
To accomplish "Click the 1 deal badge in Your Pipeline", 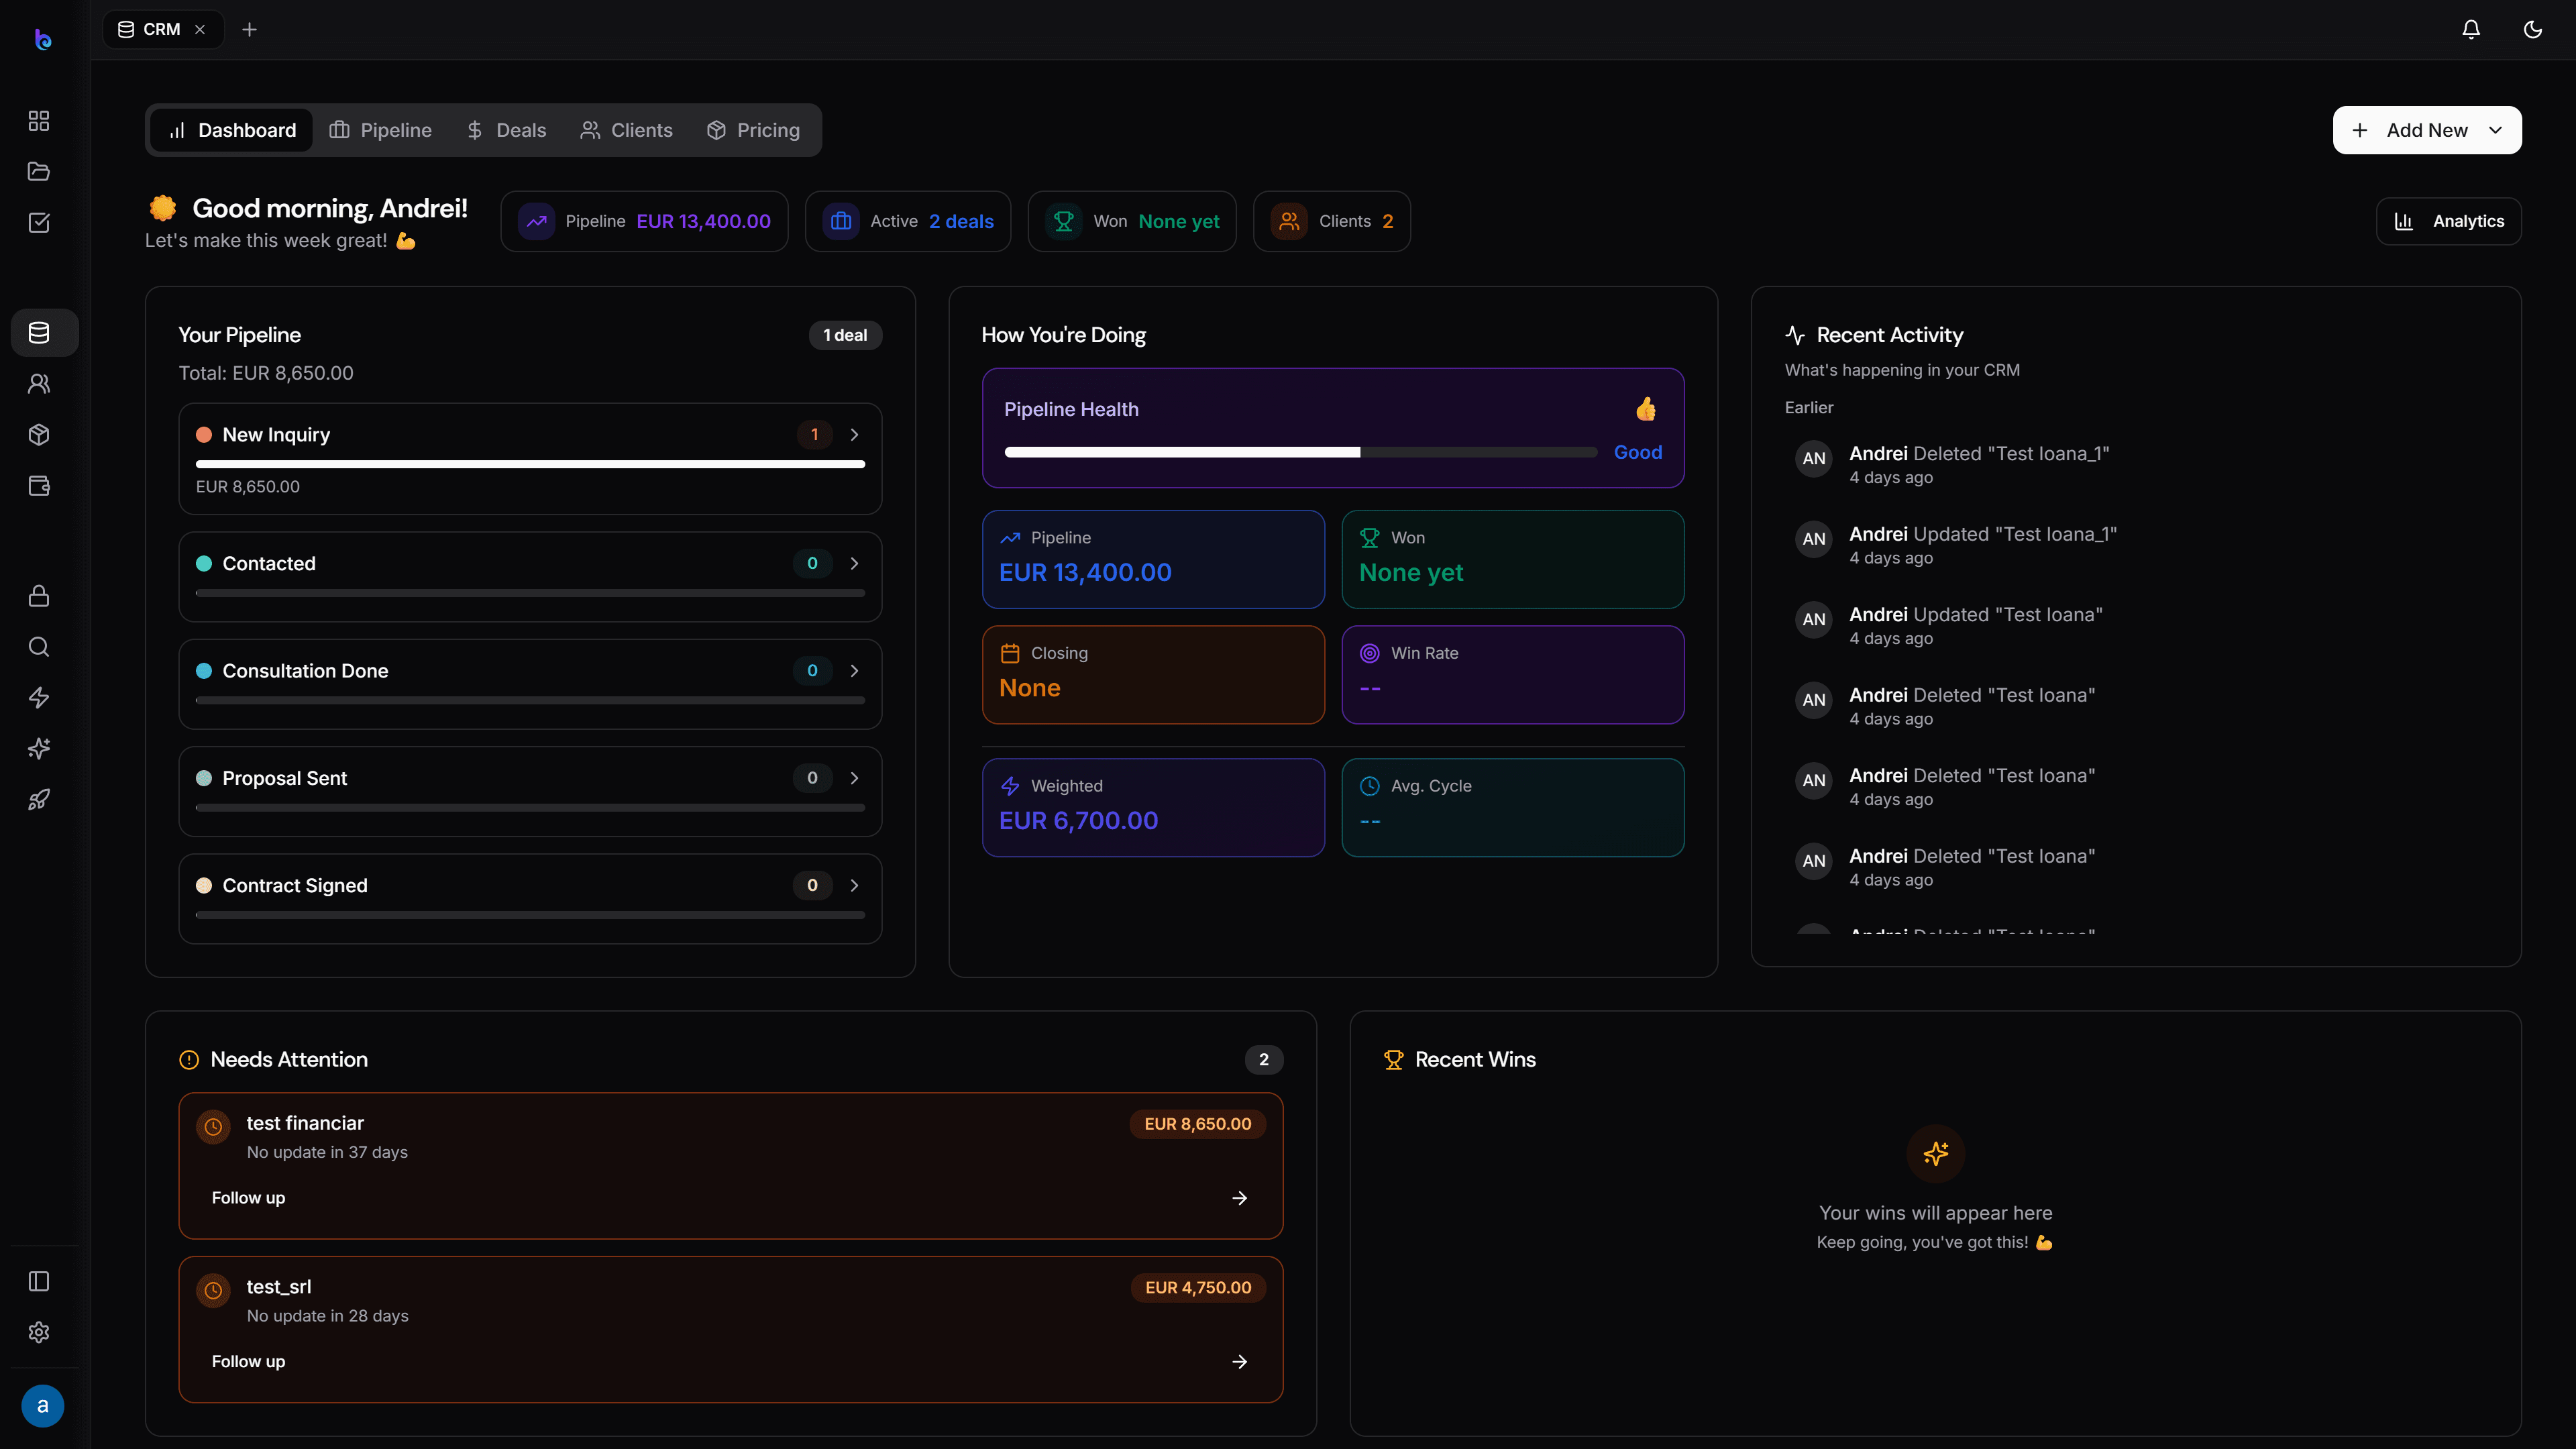I will tap(845, 335).
